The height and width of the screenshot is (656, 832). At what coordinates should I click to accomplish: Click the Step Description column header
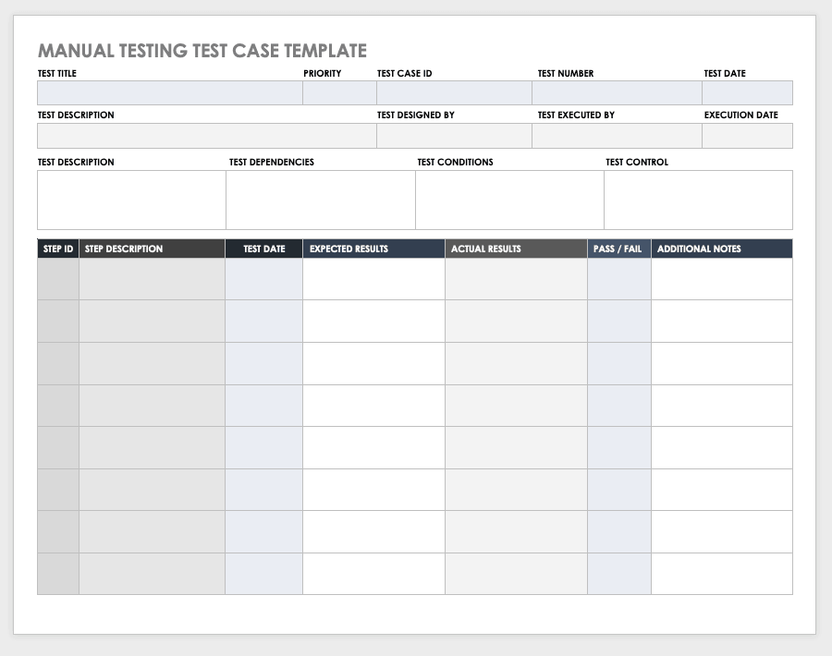[152, 249]
